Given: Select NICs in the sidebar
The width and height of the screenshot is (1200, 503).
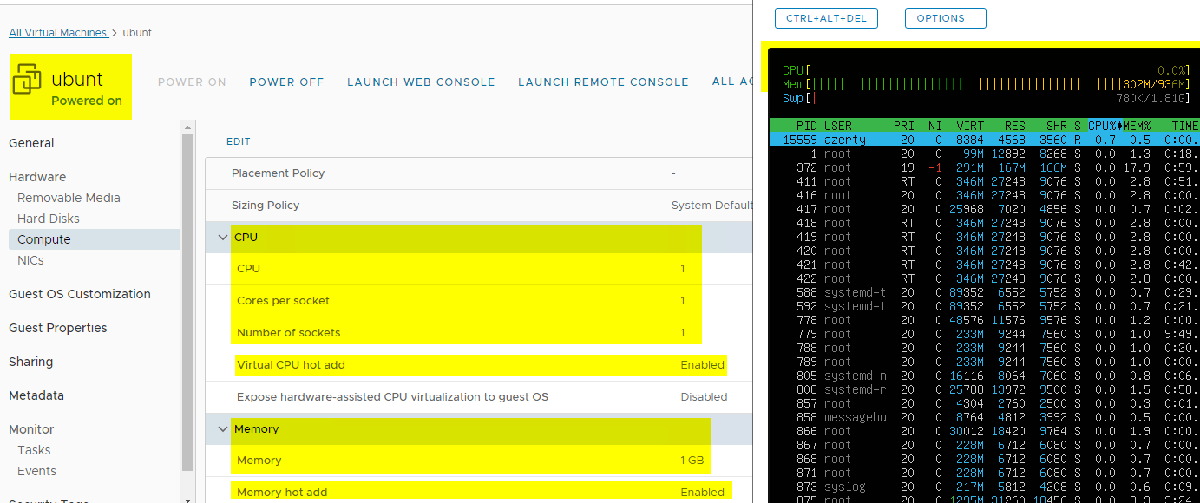Looking at the screenshot, I should point(30,260).
